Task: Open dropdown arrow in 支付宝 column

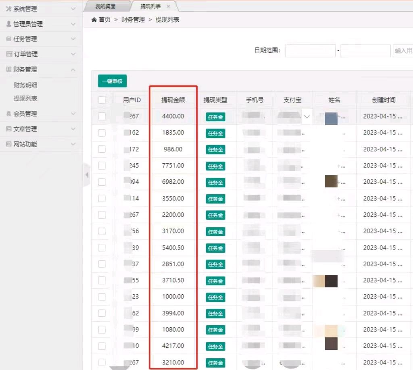Action: [x=307, y=117]
